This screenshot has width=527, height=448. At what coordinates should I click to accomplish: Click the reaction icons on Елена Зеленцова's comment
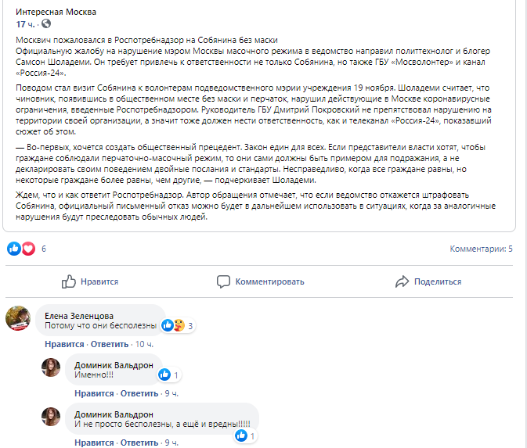coord(173,325)
